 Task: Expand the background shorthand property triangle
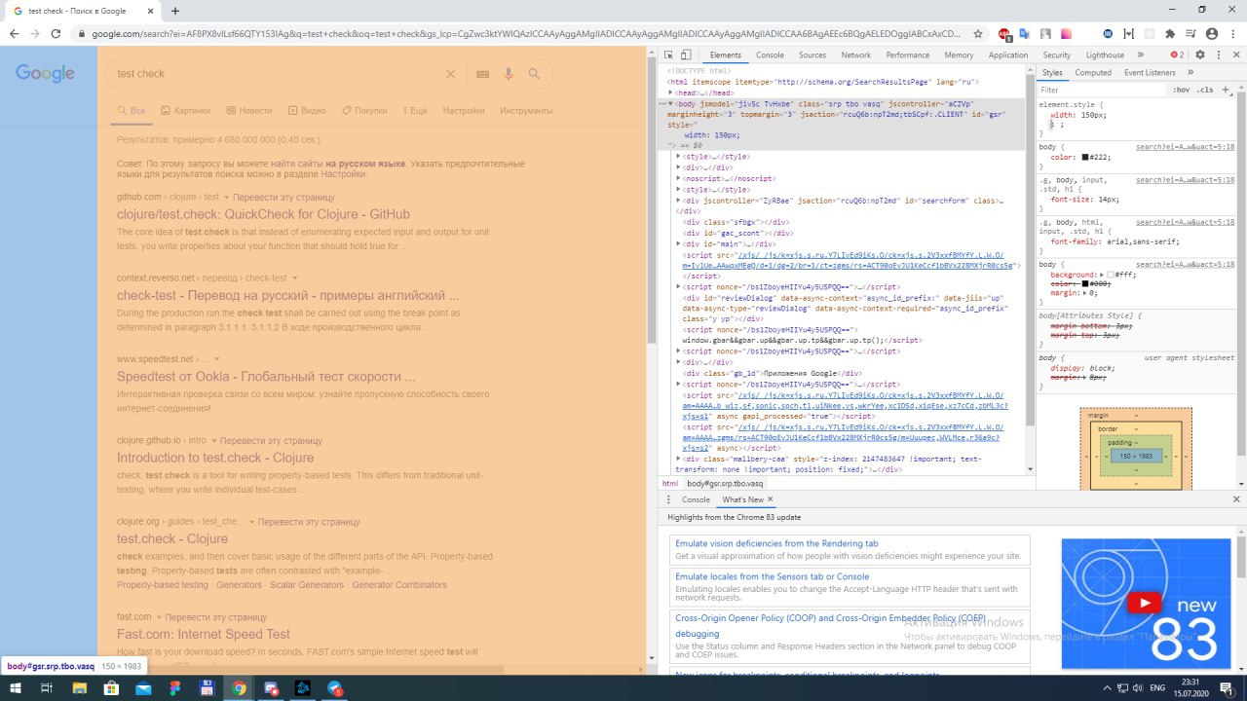point(1102,276)
